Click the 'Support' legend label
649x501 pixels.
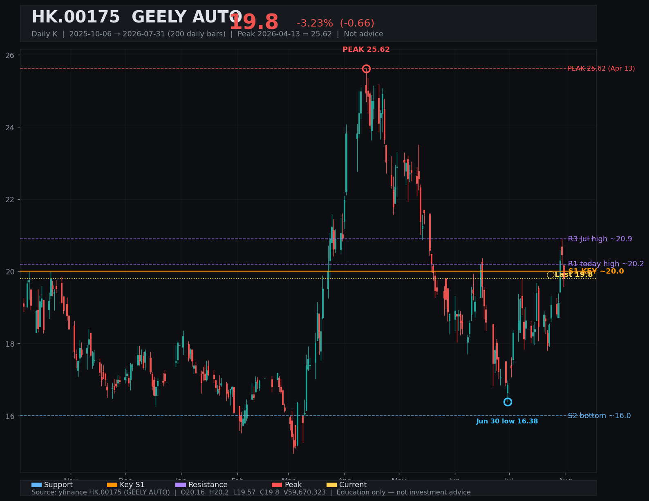[58, 485]
